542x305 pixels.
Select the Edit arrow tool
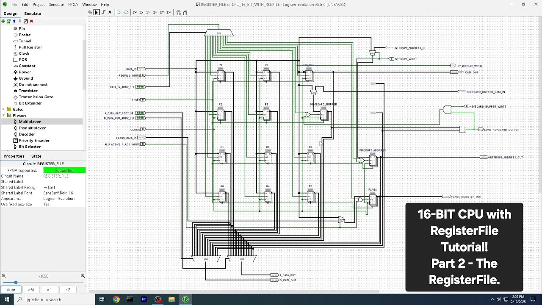[97, 12]
